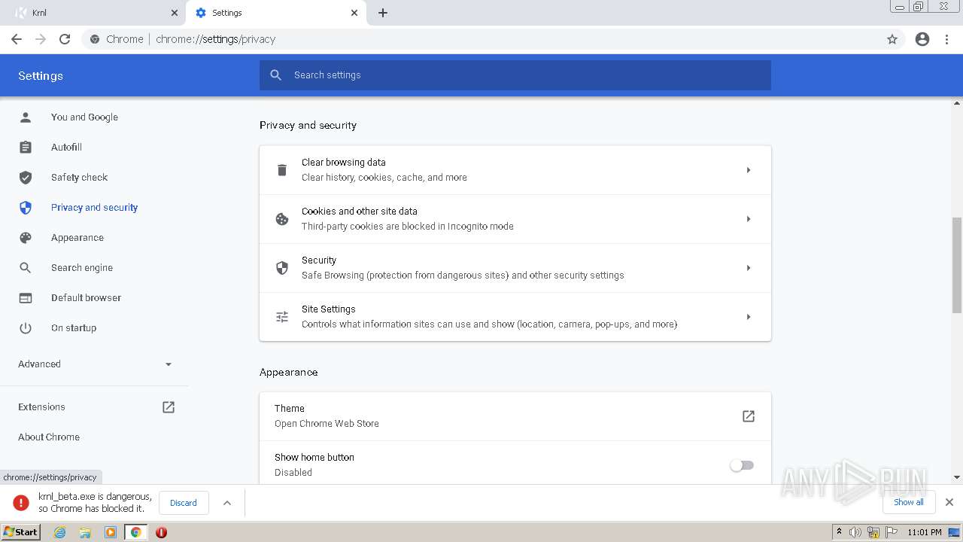
Task: Click the sliders icon in Site Settings row
Action: [x=282, y=317]
